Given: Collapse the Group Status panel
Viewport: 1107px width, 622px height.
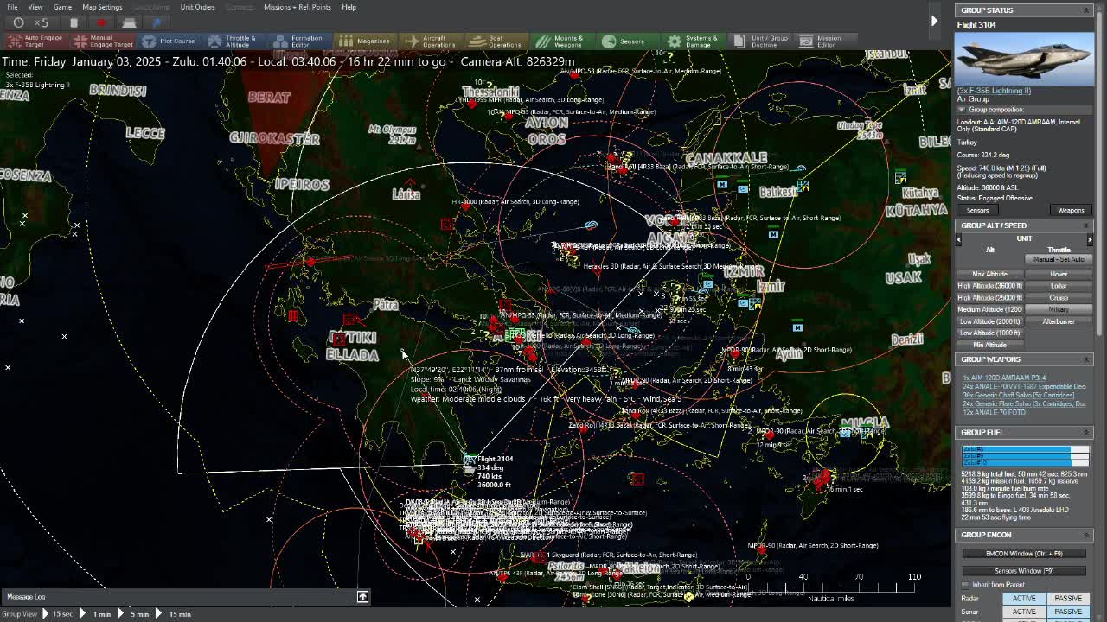Looking at the screenshot, I should click(1086, 10).
